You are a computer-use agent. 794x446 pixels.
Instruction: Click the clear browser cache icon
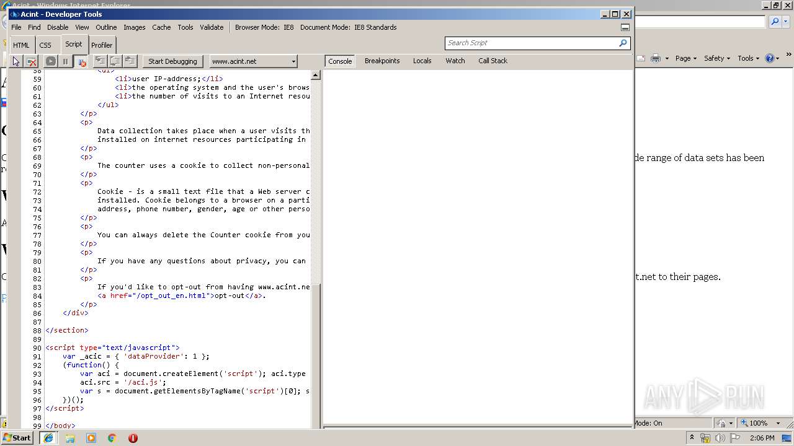coord(32,61)
